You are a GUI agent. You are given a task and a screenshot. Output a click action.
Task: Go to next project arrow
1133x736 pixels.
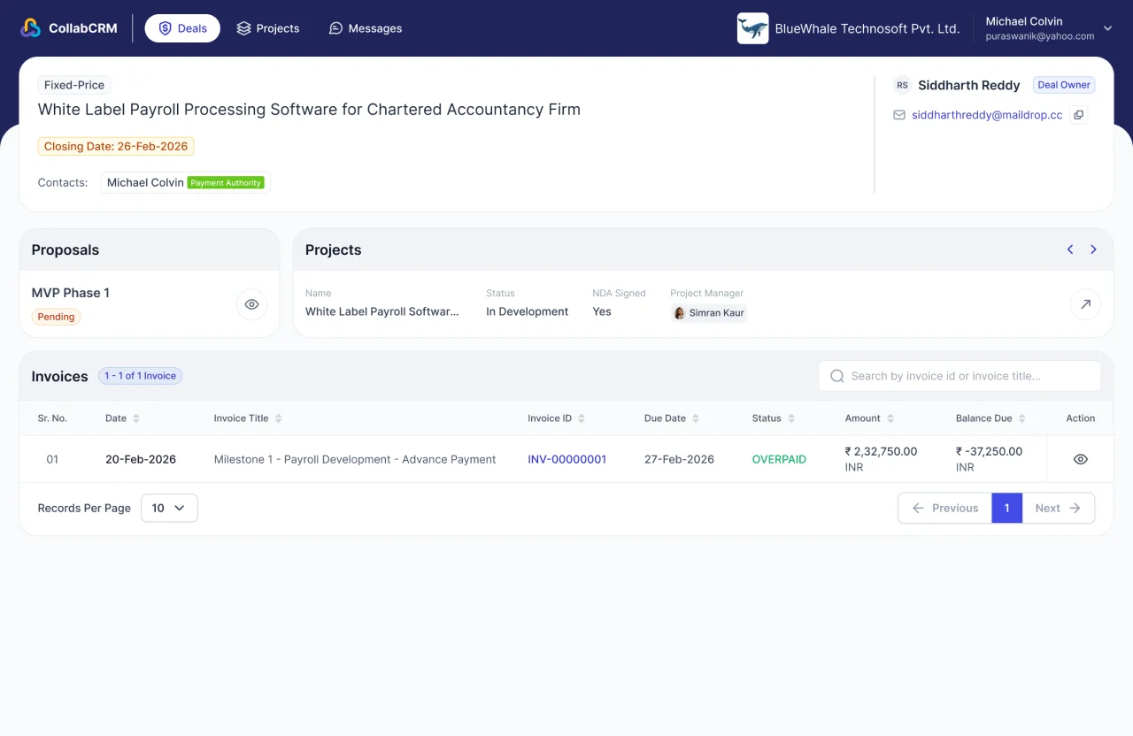(x=1094, y=249)
